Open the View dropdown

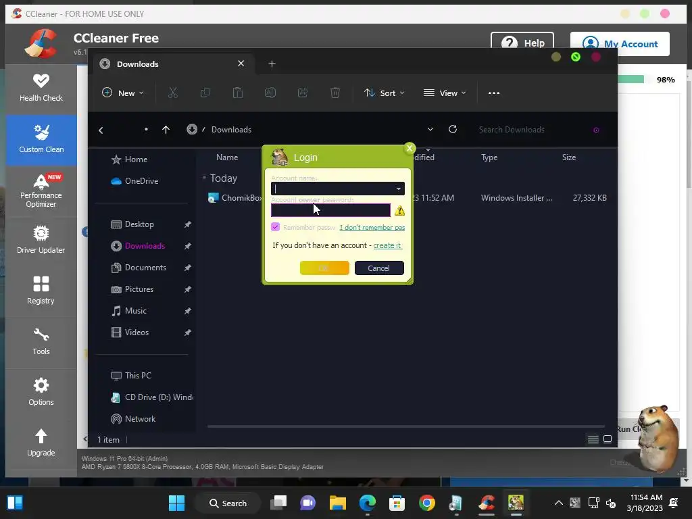click(445, 93)
